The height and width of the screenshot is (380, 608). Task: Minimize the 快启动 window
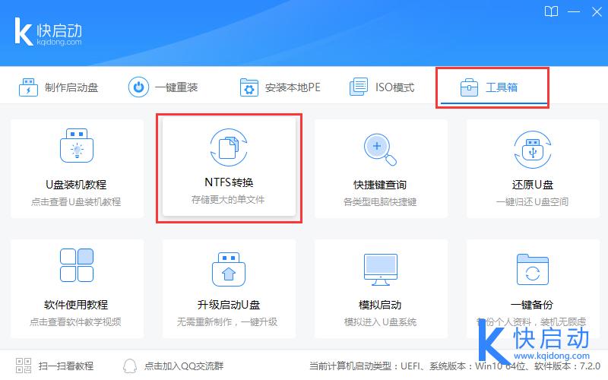tap(574, 11)
